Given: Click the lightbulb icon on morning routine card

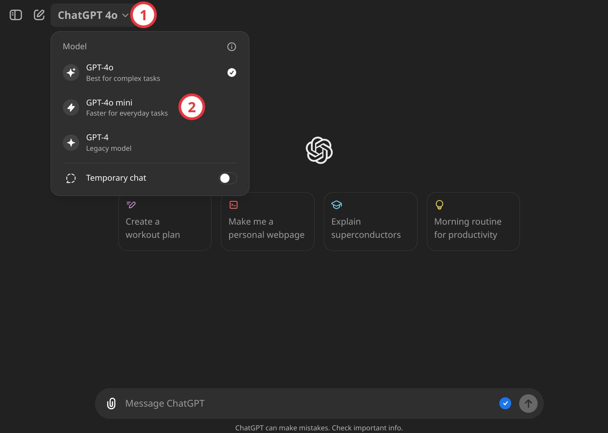Looking at the screenshot, I should tap(439, 205).
